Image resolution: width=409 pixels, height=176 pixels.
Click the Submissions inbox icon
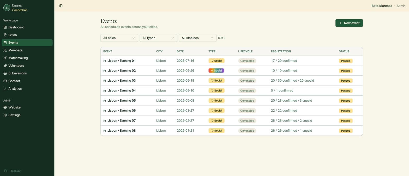5,73
